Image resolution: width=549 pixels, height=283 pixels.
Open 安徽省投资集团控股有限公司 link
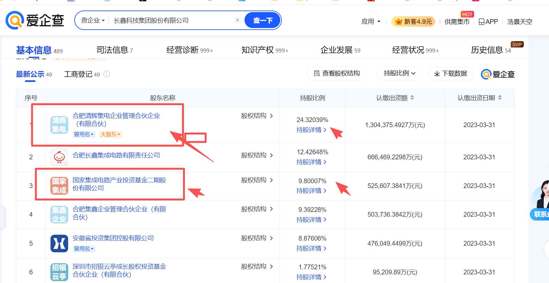point(113,238)
